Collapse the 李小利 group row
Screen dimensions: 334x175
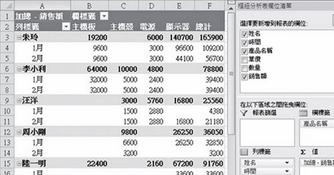pos(19,69)
